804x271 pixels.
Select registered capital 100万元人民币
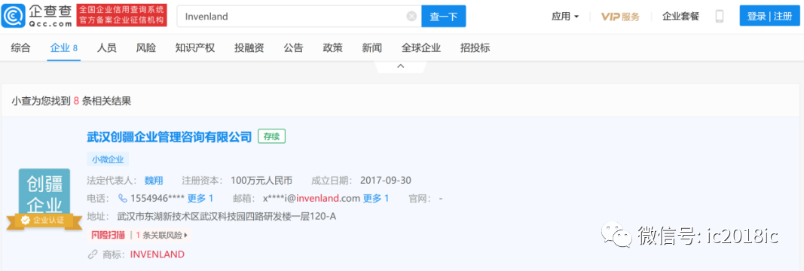(x=261, y=181)
